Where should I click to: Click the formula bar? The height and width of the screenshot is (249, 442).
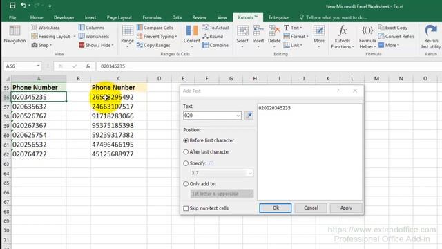click(x=269, y=66)
